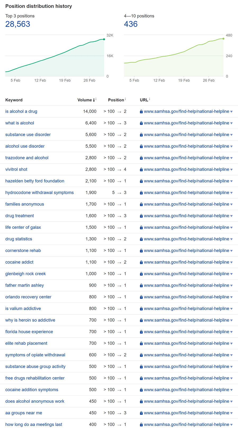Click the Keyword column header
The height and width of the screenshot is (435, 238).
(14, 100)
